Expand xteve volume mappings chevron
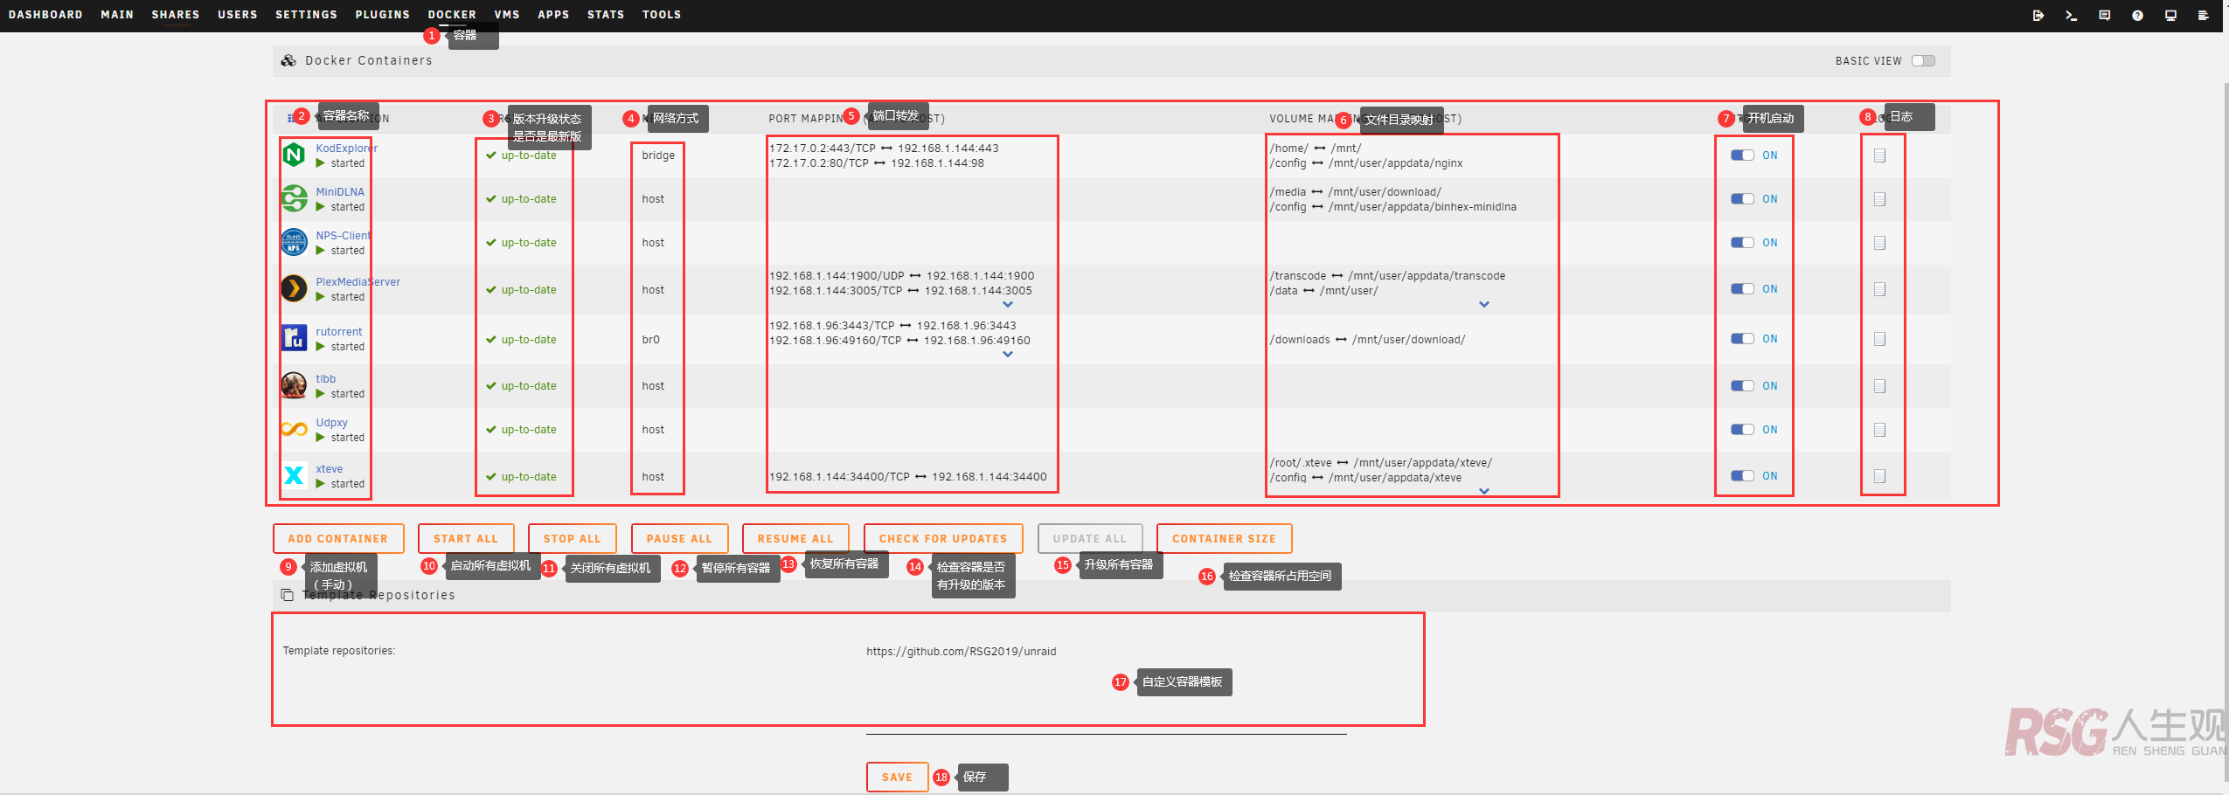This screenshot has height=795, width=2229. coord(1483,491)
